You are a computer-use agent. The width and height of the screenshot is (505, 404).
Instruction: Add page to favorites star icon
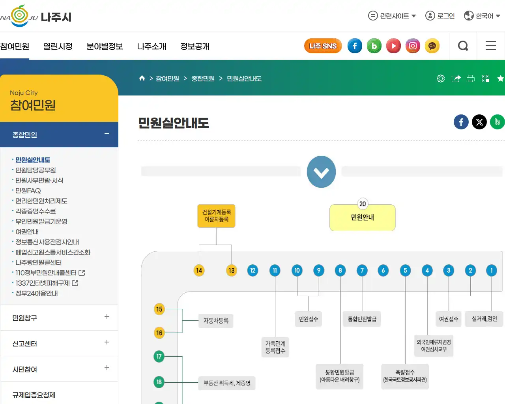[x=501, y=79]
